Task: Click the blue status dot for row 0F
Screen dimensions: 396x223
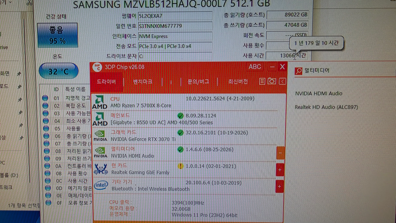Action: (48, 203)
